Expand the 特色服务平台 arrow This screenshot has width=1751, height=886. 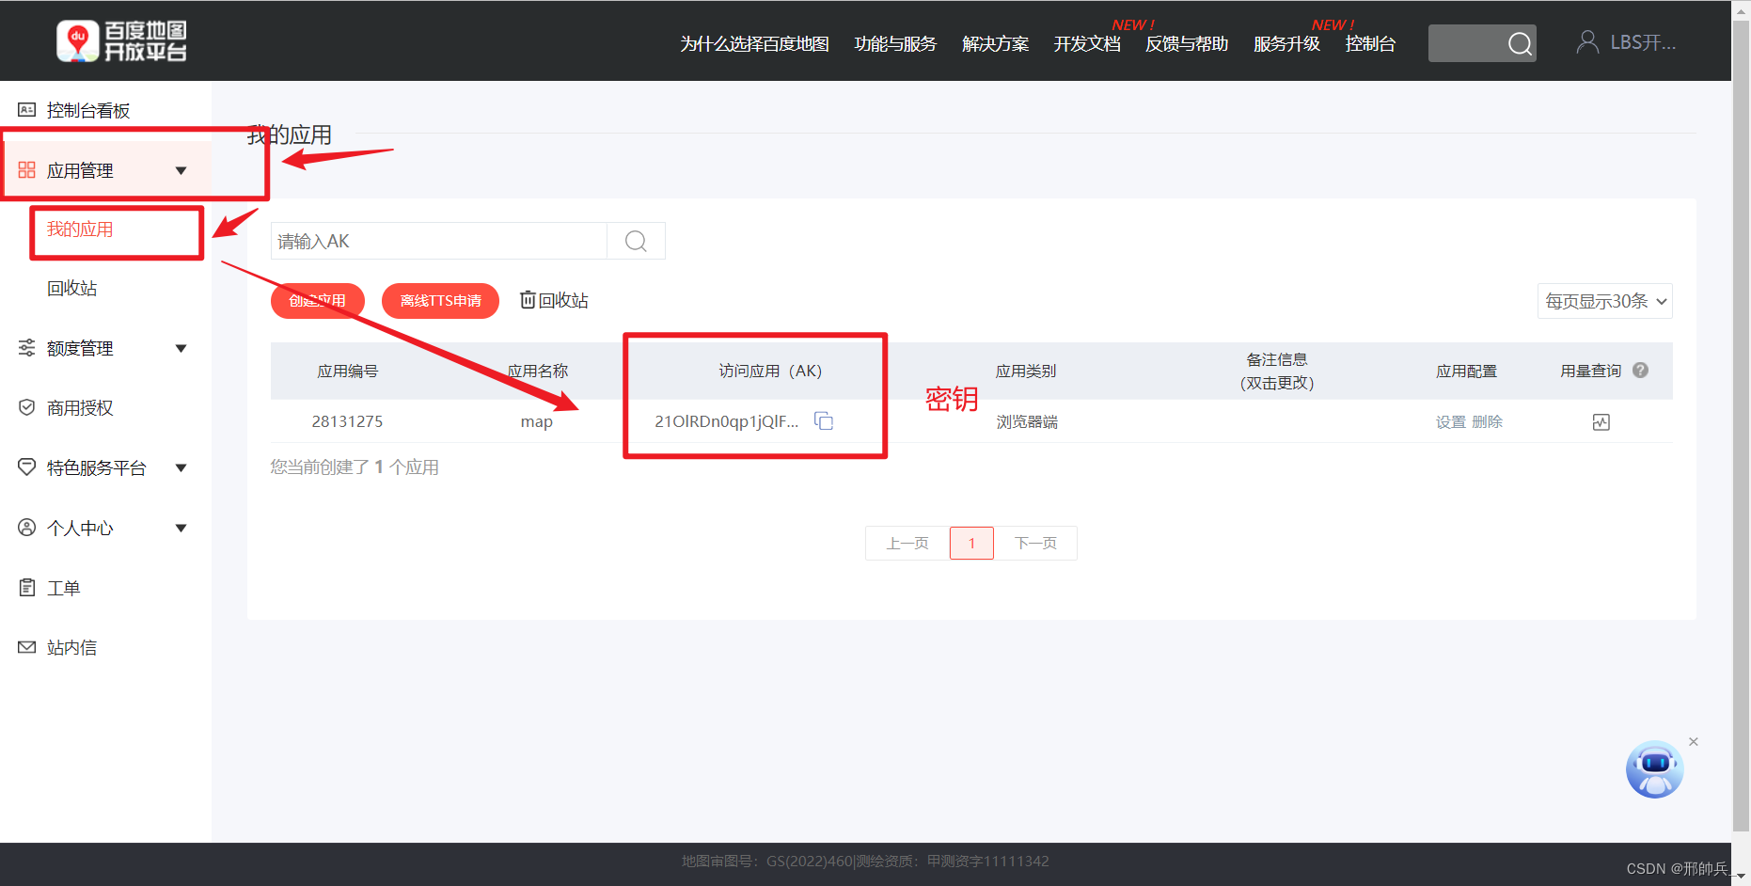pyautogui.click(x=181, y=467)
